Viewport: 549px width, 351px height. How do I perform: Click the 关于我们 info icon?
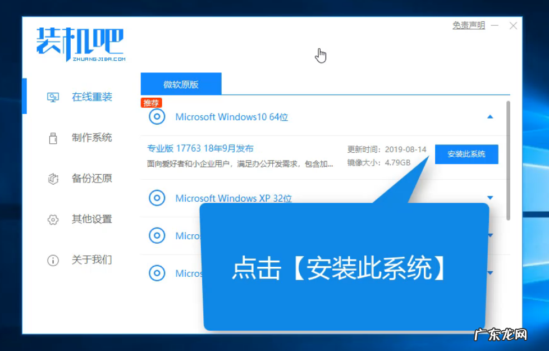pyautogui.click(x=53, y=260)
